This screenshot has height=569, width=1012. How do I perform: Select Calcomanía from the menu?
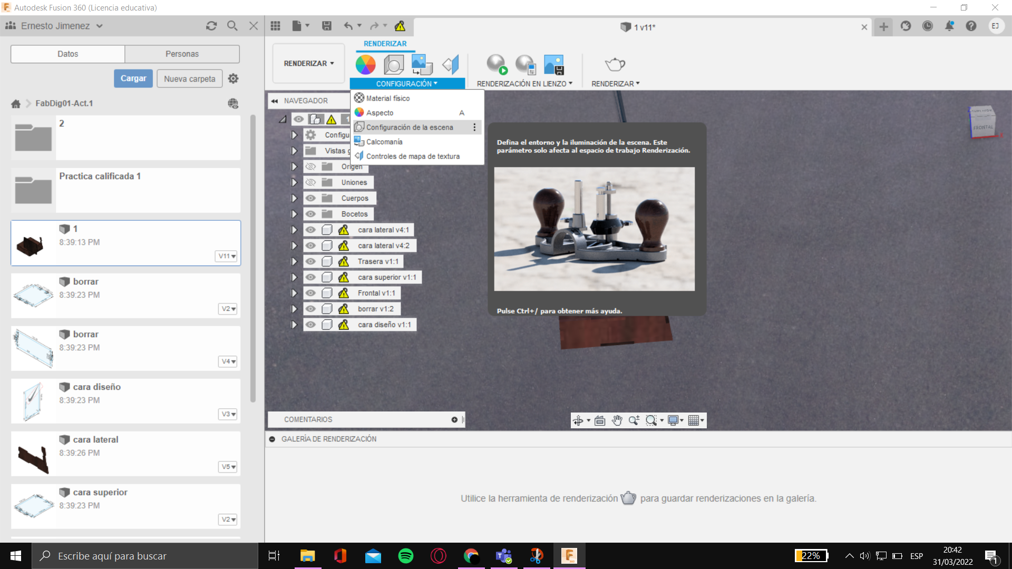tap(384, 142)
